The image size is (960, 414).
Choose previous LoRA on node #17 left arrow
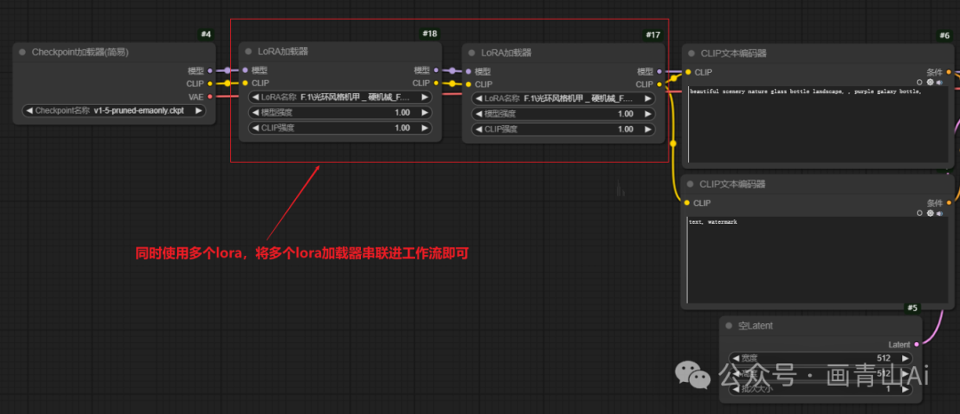click(478, 99)
